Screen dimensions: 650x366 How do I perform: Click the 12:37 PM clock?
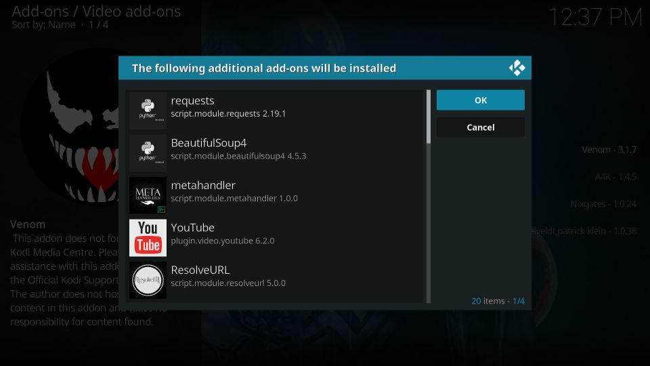click(x=595, y=18)
